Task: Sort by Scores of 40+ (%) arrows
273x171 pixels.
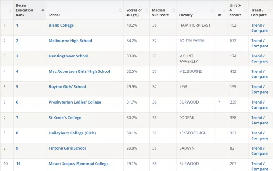Action: pyautogui.click(x=146, y=10)
